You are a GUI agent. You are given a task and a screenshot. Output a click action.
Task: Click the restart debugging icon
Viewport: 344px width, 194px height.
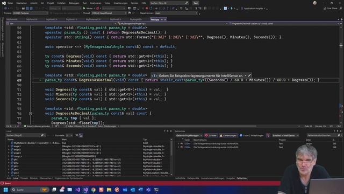150,9
